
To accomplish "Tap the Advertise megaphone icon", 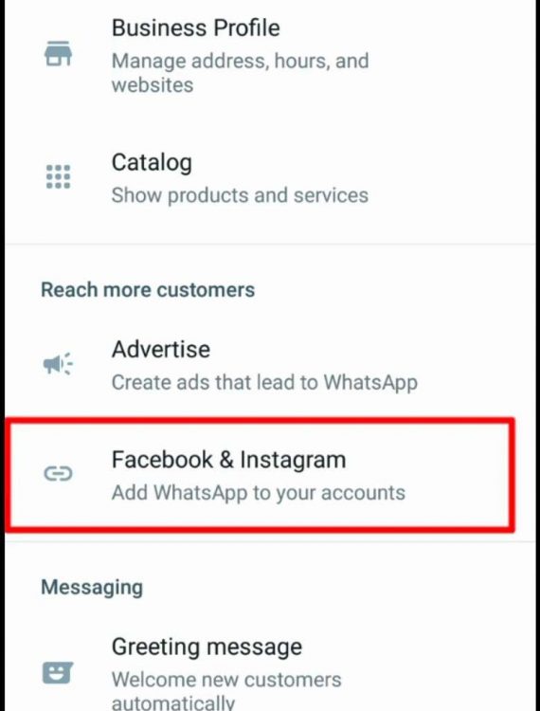I will (58, 363).
